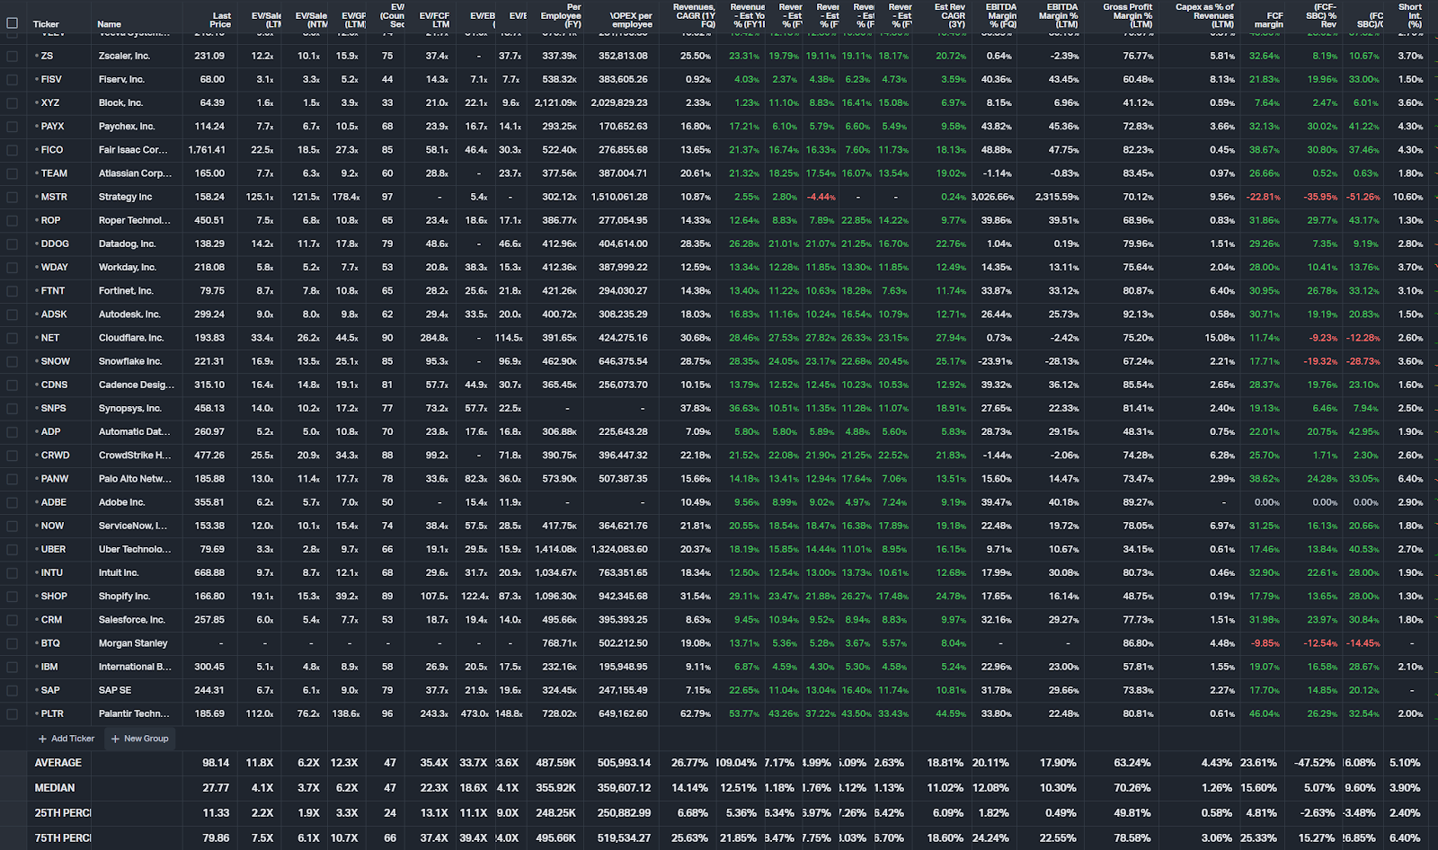Click MSTR's short interest value 10.60%

1407,197
